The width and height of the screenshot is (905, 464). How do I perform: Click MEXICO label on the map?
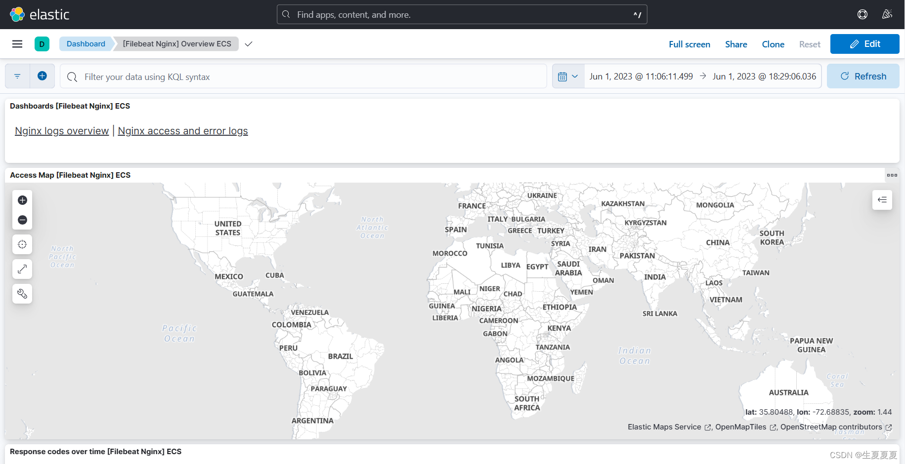[x=229, y=277]
